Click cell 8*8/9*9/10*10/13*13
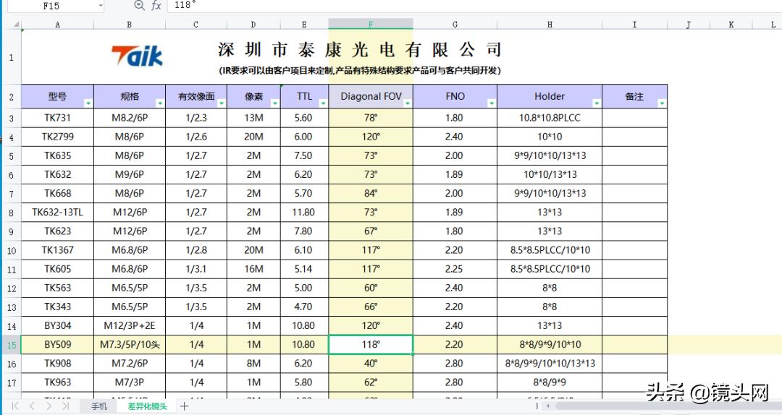 pyautogui.click(x=550, y=364)
